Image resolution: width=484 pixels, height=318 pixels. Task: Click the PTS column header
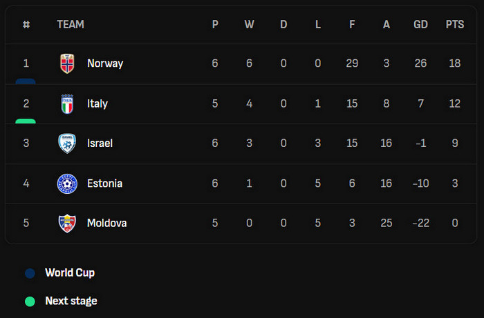coord(455,25)
